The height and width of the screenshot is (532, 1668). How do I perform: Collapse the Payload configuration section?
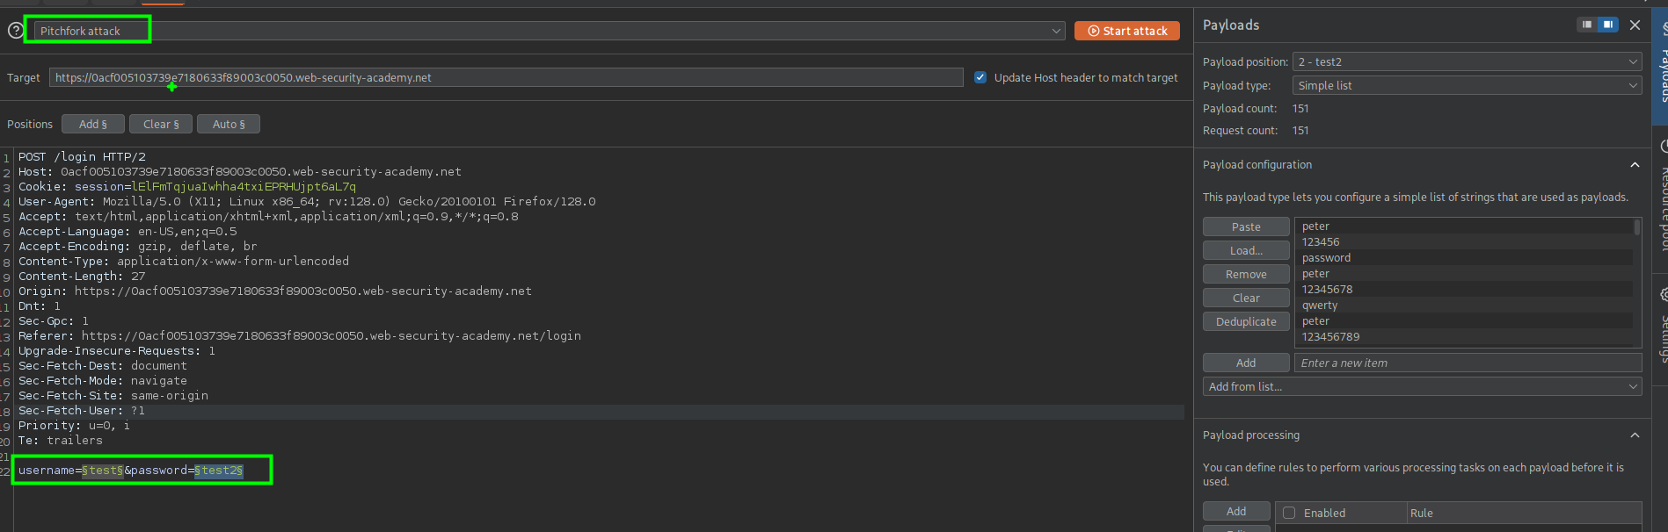[1635, 165]
